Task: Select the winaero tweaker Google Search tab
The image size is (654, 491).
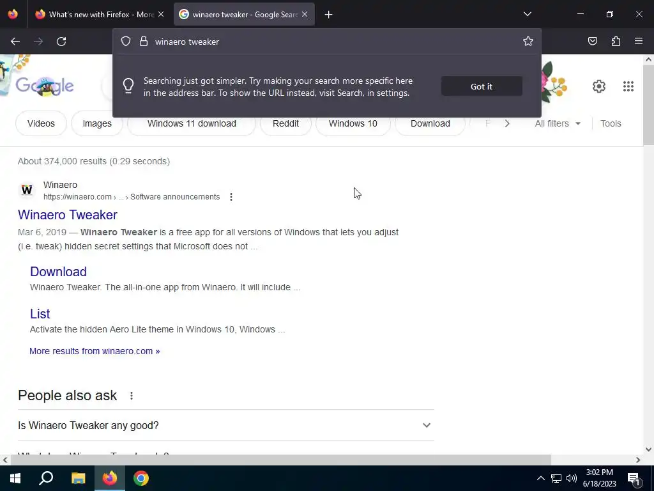Action: pyautogui.click(x=244, y=15)
